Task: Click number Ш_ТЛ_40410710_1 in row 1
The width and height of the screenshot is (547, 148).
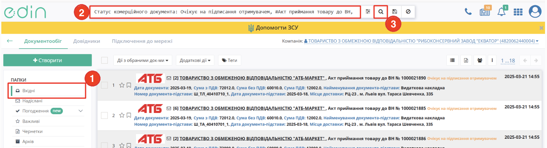Action: click(x=211, y=94)
